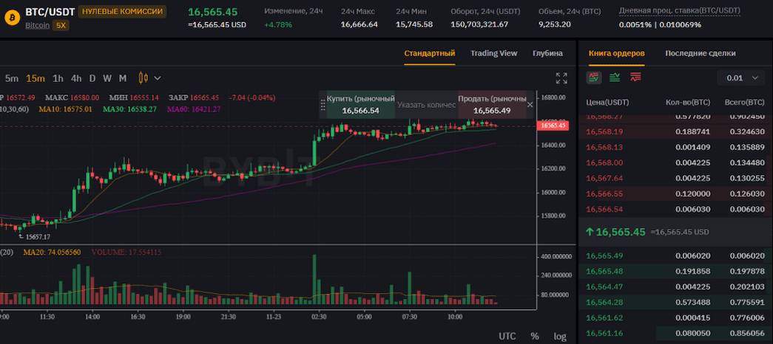The width and height of the screenshot is (773, 344).
Task: Expand chart type options chevron
Action: (158, 78)
